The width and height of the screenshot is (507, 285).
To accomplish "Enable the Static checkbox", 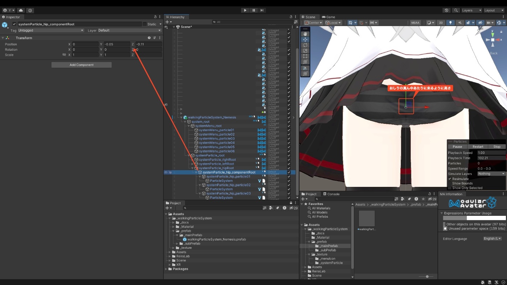I will pyautogui.click(x=145, y=24).
